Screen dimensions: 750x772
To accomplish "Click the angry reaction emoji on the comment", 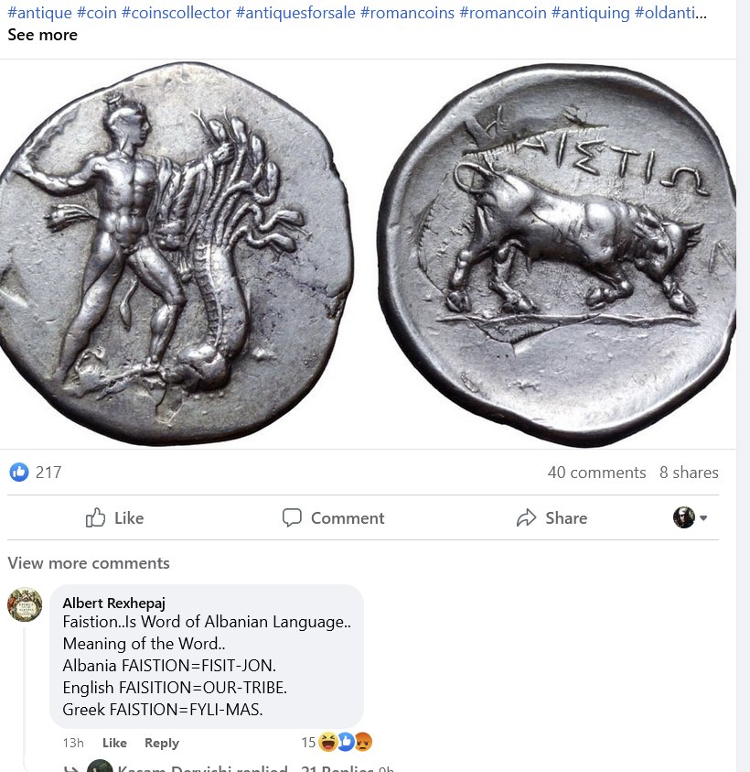I will pos(363,742).
